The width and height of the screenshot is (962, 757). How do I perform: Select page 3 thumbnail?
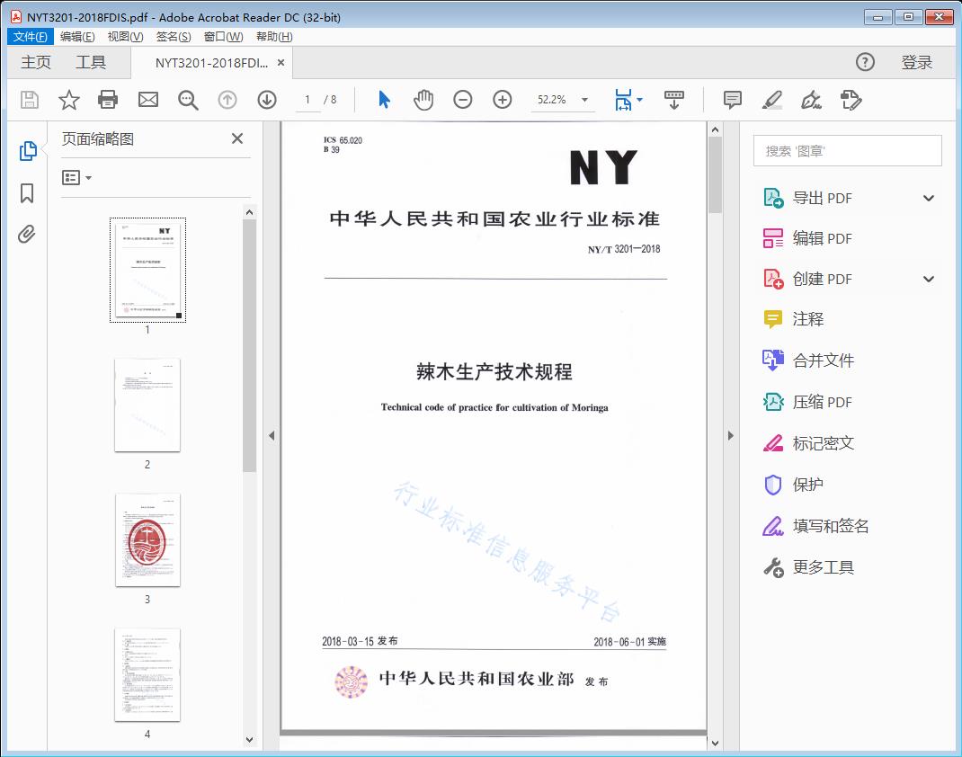pos(147,539)
